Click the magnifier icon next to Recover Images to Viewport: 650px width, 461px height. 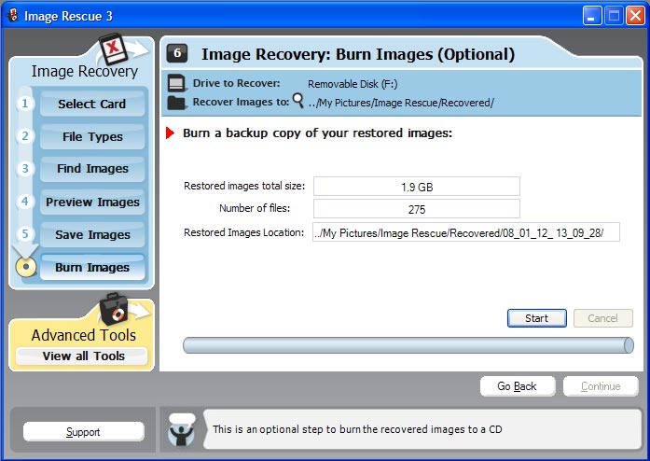pyautogui.click(x=298, y=100)
